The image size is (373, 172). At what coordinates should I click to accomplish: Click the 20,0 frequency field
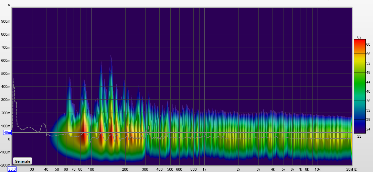tap(12, 169)
